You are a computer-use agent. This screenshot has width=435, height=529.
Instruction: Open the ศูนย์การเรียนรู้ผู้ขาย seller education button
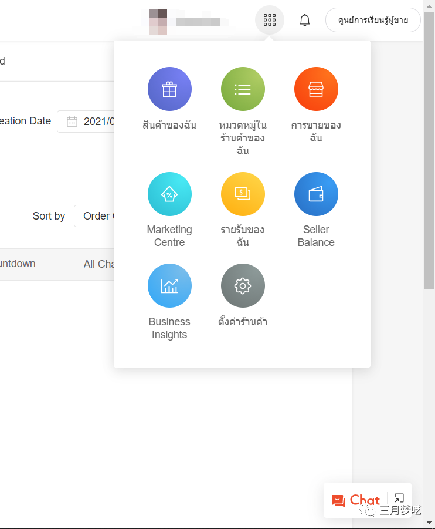[x=373, y=21]
